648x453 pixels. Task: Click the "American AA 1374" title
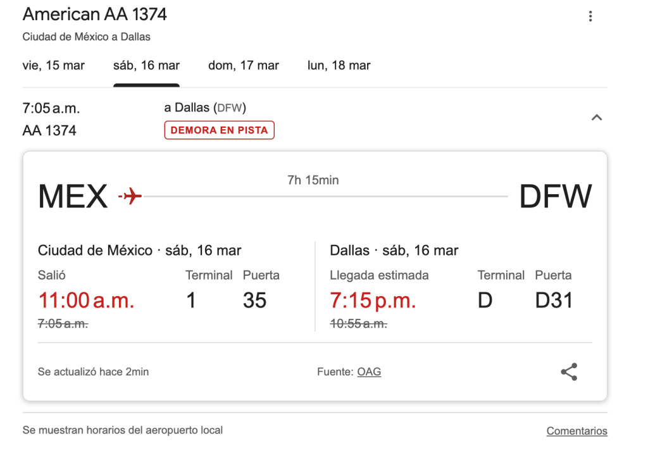[95, 14]
